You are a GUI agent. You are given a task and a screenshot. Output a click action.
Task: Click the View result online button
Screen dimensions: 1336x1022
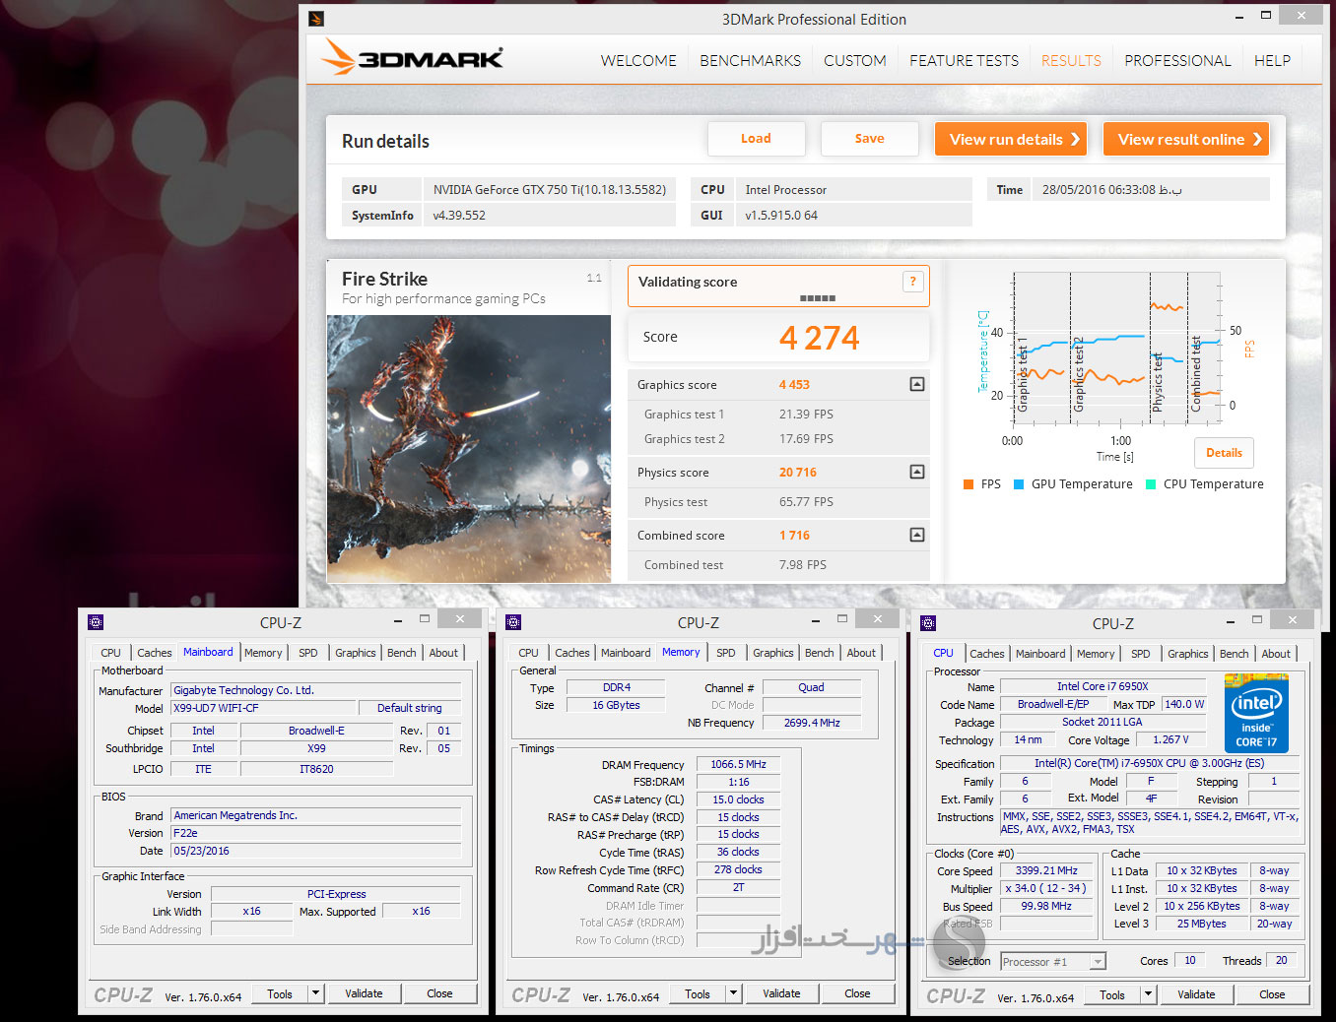[1185, 140]
